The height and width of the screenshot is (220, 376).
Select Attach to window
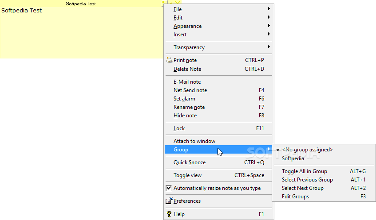tap(218, 141)
